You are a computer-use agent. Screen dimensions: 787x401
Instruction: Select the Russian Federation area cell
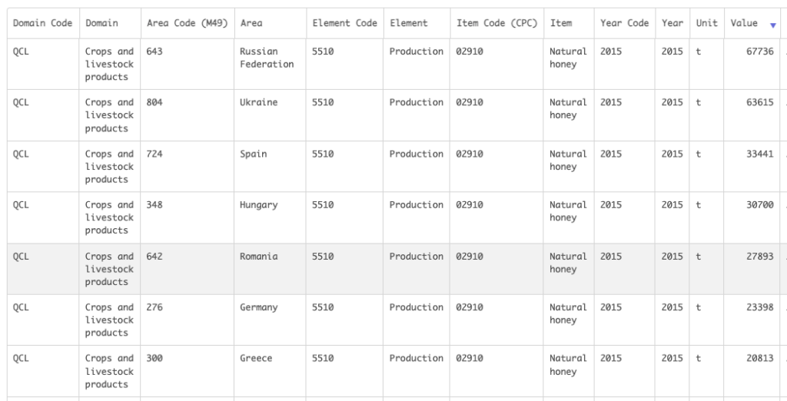(267, 58)
